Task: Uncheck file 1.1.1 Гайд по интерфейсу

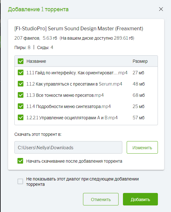Action: 21,73
